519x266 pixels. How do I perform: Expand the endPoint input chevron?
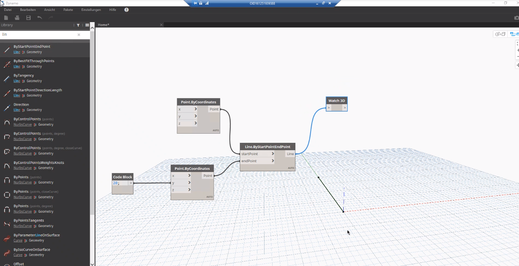click(273, 161)
